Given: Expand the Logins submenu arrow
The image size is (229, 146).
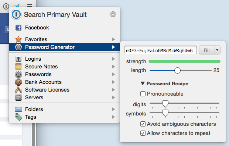Looking at the screenshot, I should [113, 59].
